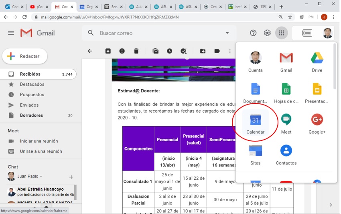Open Documentos app icon

click(255, 93)
